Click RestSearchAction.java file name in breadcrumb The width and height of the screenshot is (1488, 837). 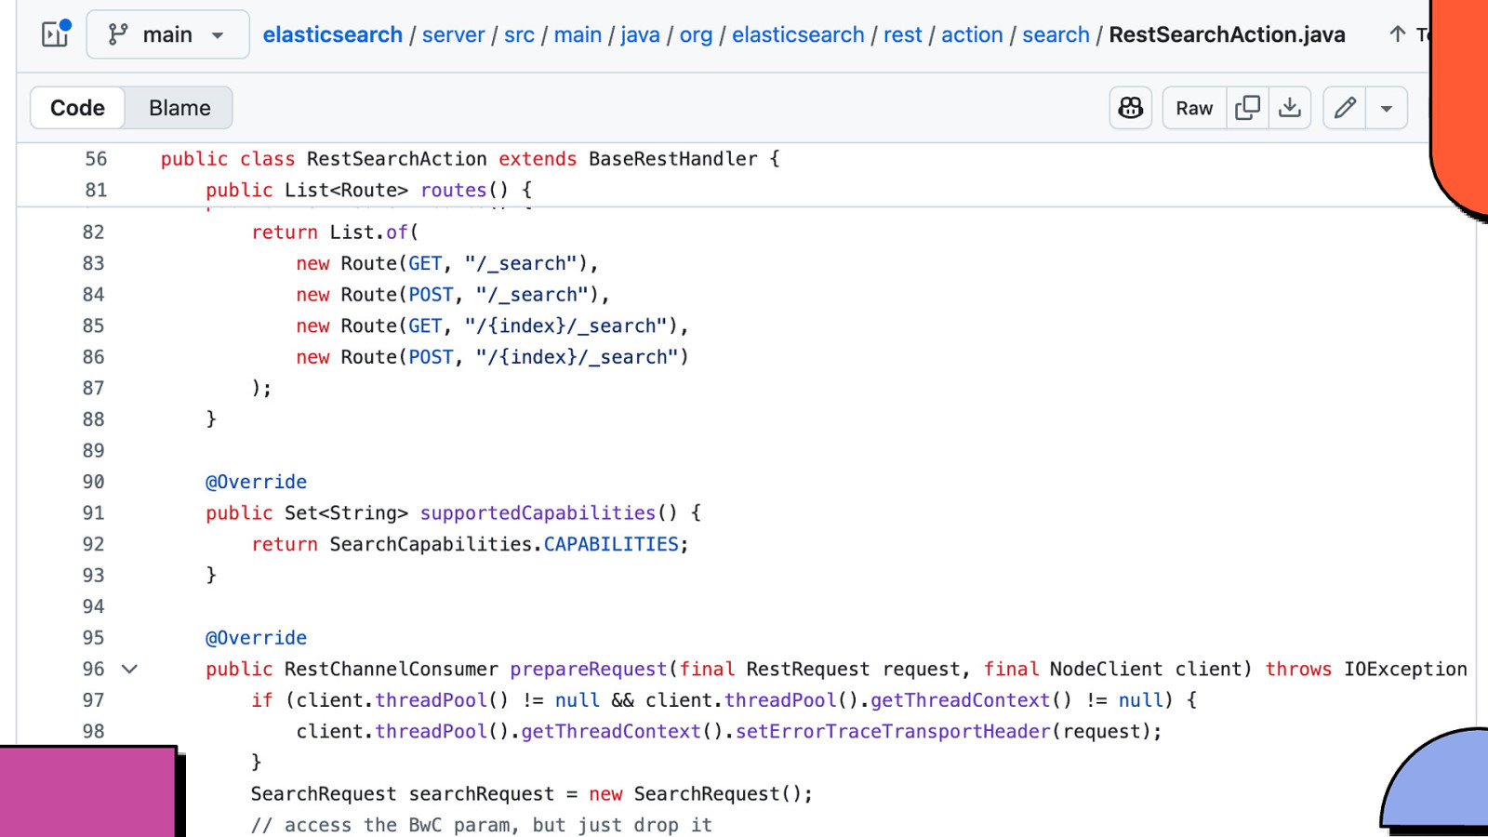[x=1227, y=34]
